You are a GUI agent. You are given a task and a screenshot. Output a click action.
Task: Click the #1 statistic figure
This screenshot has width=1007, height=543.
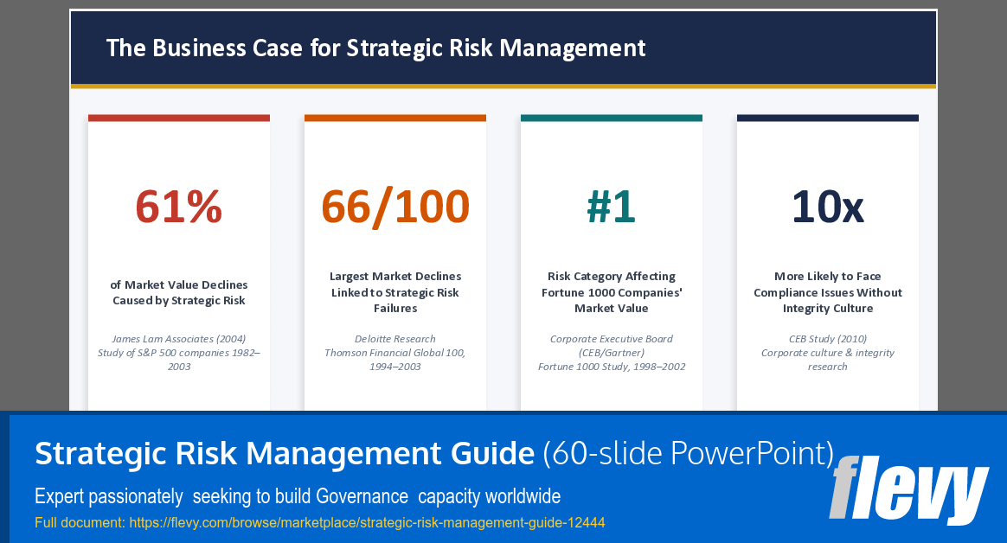[x=611, y=207]
